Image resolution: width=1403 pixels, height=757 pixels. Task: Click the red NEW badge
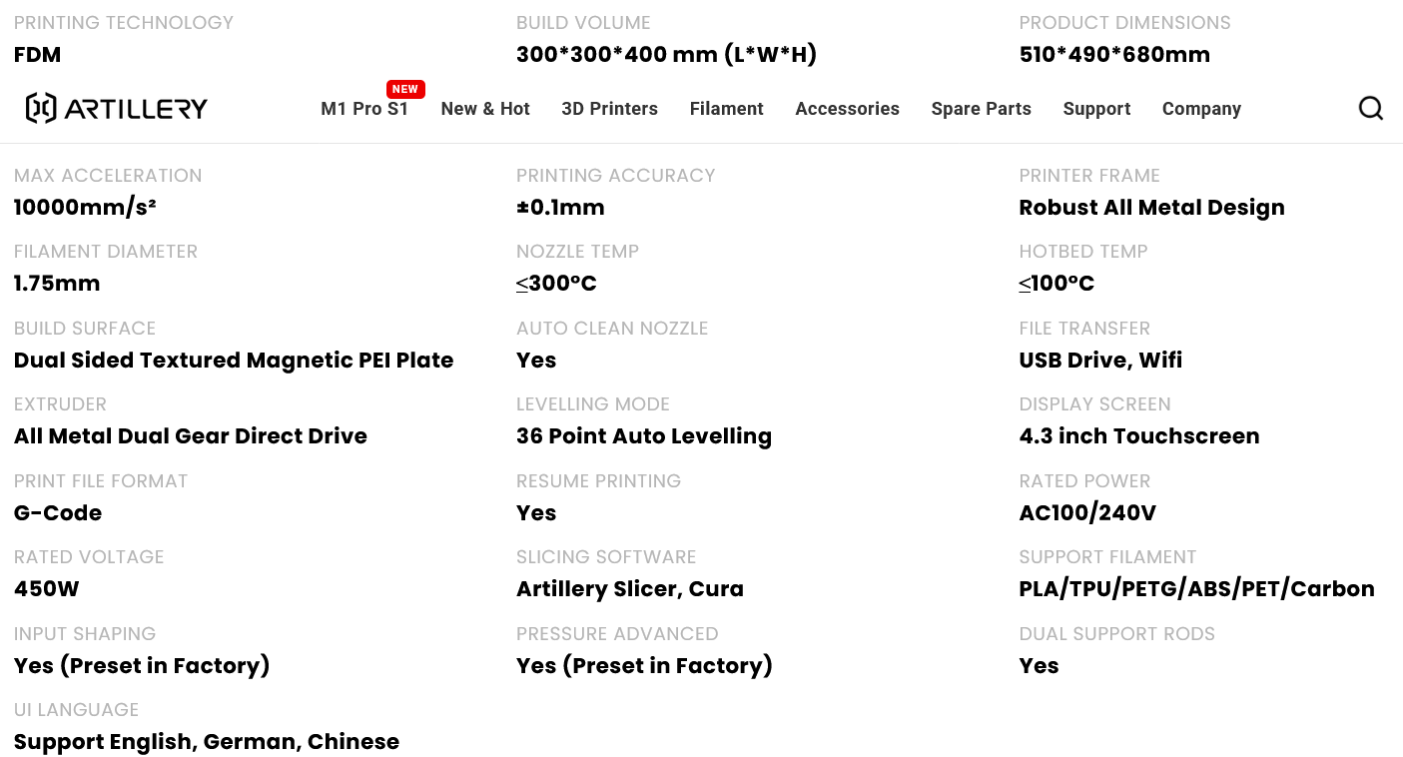tap(405, 89)
